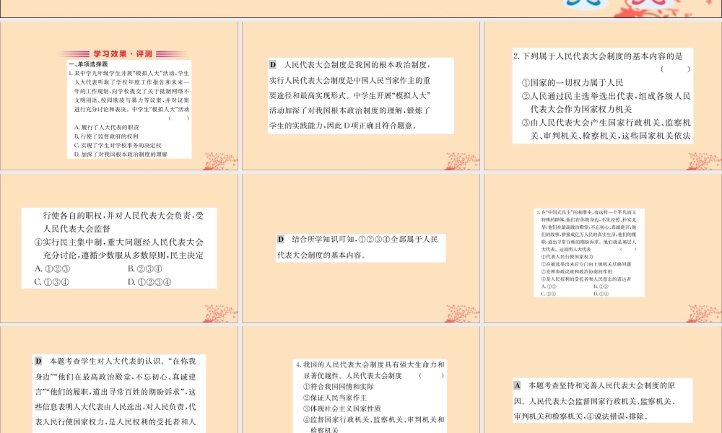Viewport: 722px width, 433px height.
Task: Select option D. 加深了对我国根本政治制度的理解
Action: tap(121, 154)
